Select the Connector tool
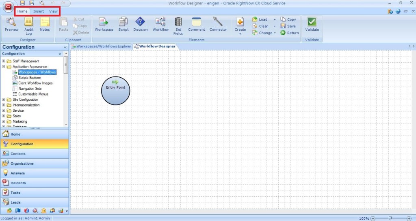Viewport: 416px width, 221px height. click(x=218, y=22)
